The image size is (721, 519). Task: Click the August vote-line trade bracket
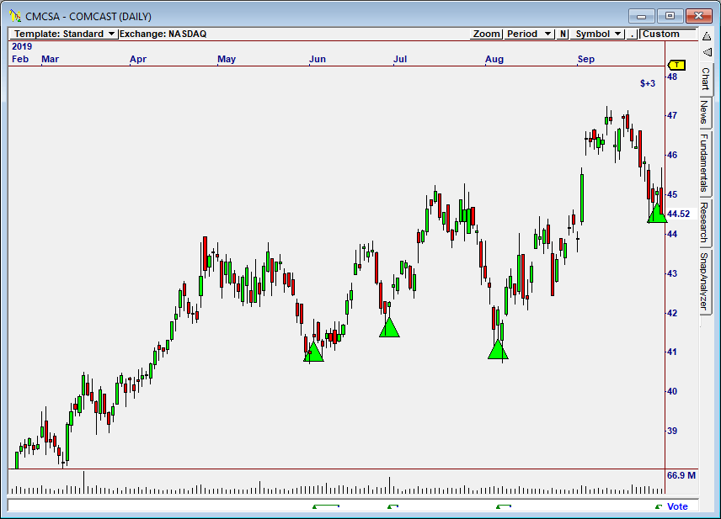[504, 506]
